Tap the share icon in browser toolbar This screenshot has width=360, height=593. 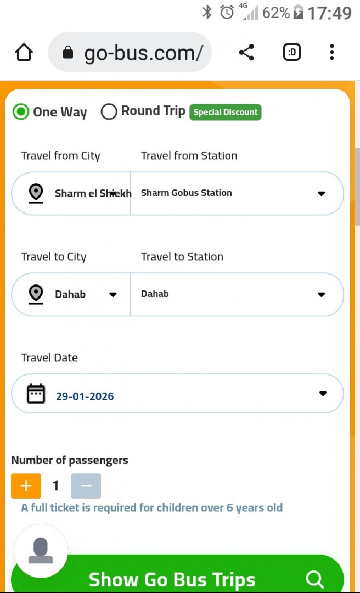(246, 53)
